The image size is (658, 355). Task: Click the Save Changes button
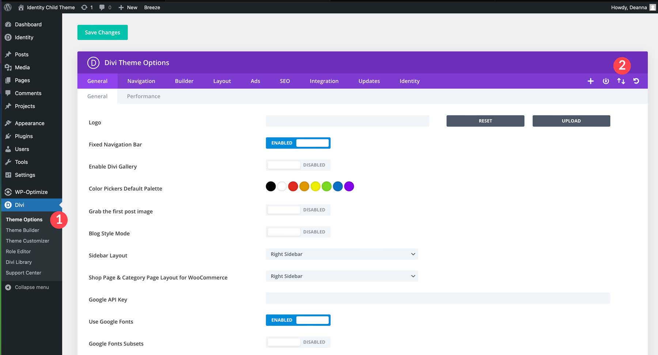(x=102, y=32)
